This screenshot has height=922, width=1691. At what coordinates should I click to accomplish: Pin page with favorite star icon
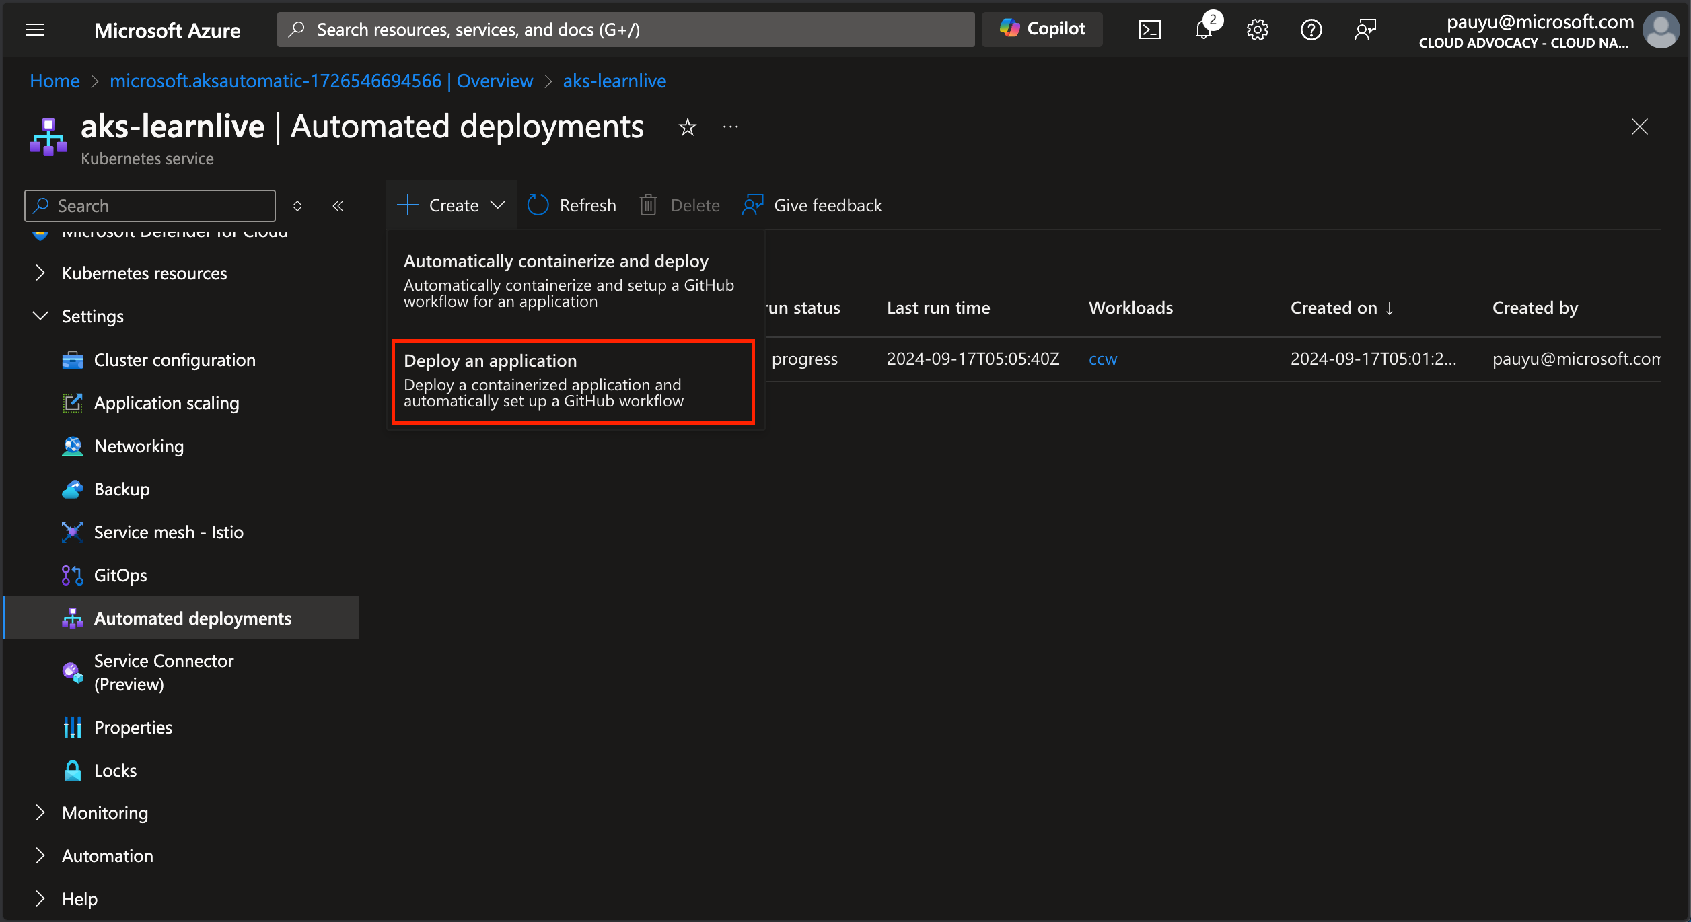click(687, 127)
